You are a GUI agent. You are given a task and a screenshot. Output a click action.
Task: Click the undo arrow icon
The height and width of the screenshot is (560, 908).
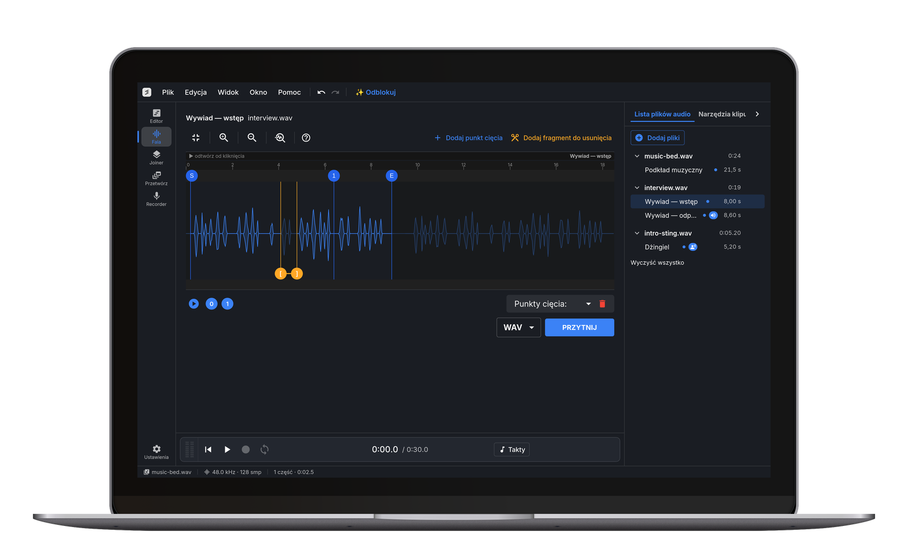pos(321,92)
